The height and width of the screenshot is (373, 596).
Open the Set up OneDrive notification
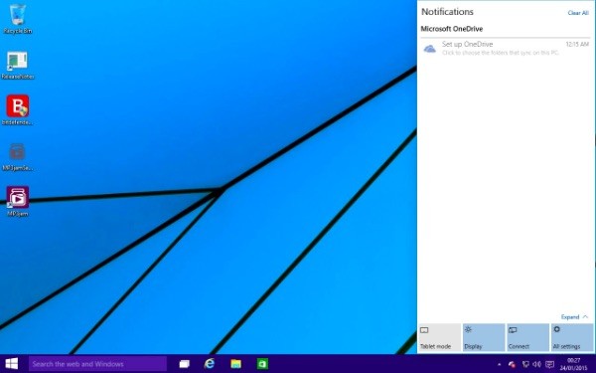coord(505,49)
